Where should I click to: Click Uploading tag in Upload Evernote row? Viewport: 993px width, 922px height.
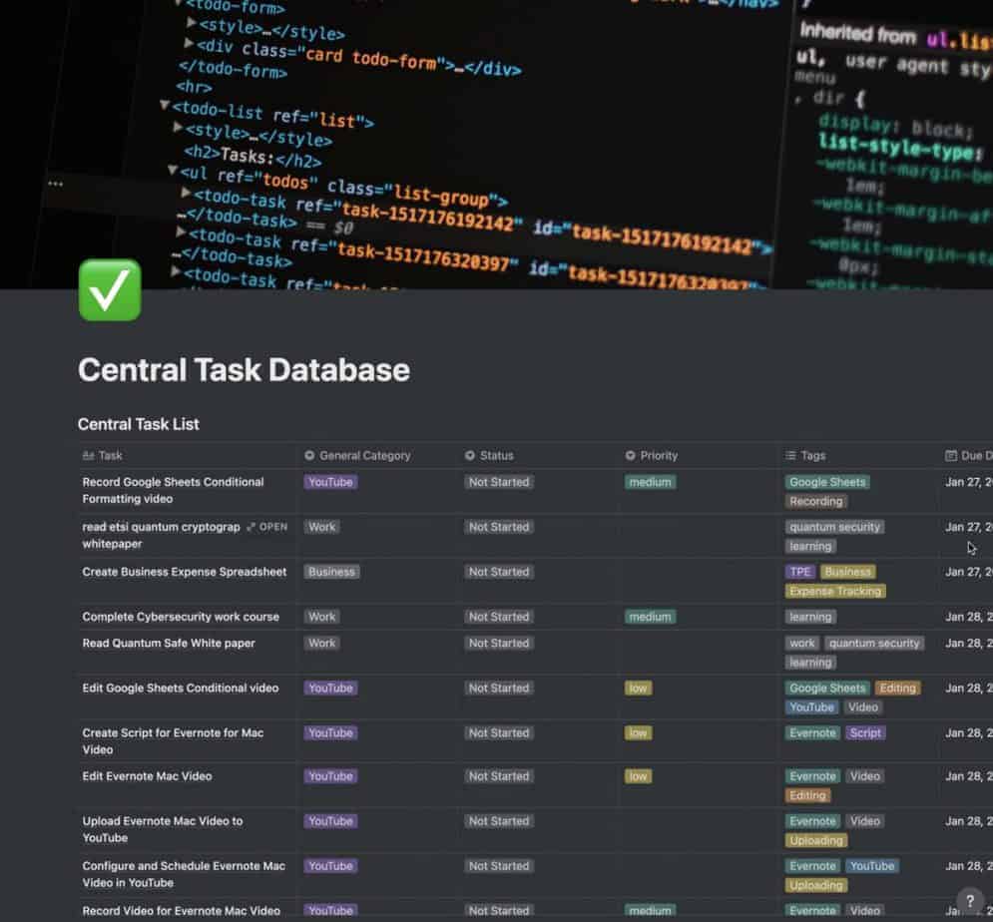click(816, 841)
